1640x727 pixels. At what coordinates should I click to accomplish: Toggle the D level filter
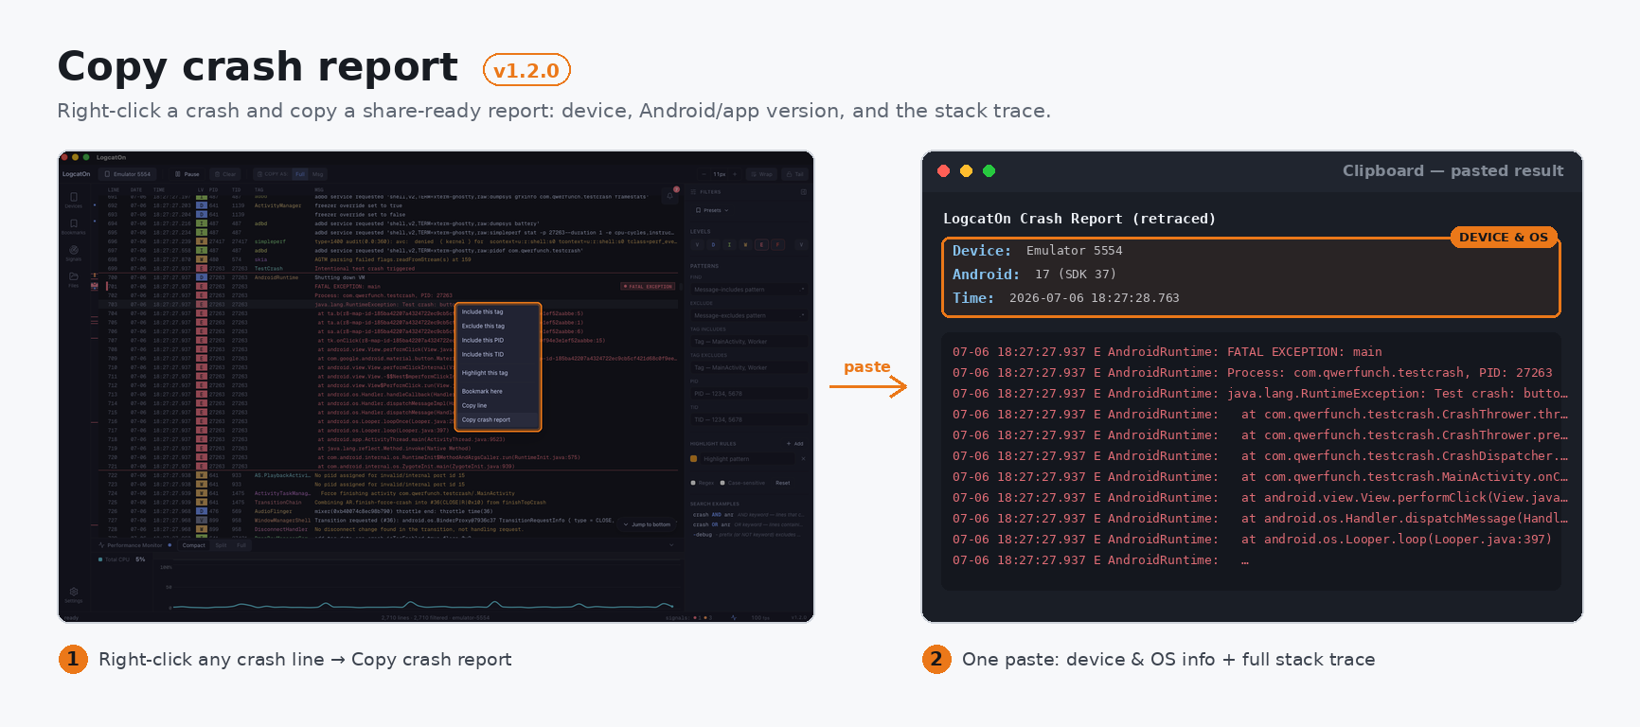point(713,244)
